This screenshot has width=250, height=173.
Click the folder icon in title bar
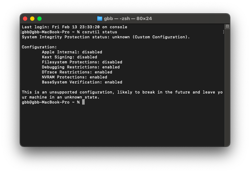100,19
